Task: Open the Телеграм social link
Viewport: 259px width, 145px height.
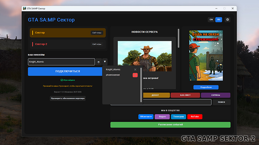Action: tap(179, 117)
